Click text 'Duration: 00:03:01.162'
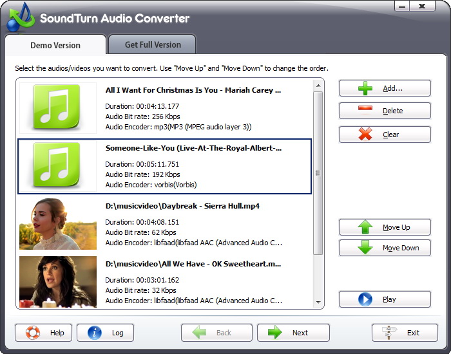The image size is (451, 354). coord(142,280)
